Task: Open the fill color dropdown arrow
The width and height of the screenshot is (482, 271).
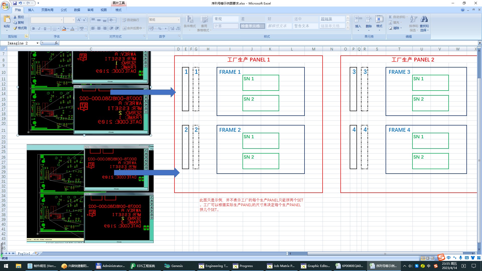Action: 68,29
